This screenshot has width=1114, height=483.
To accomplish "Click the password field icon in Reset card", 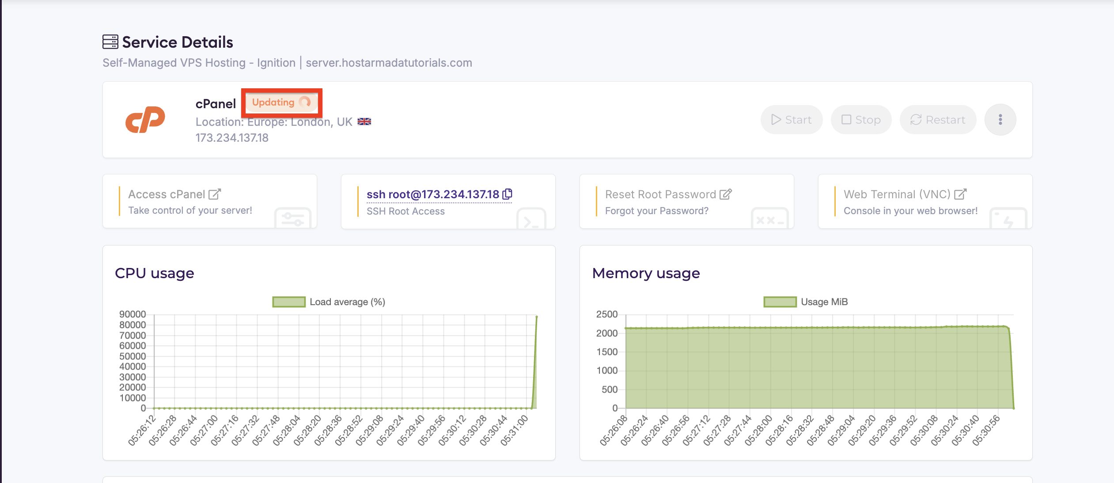I will tap(769, 218).
